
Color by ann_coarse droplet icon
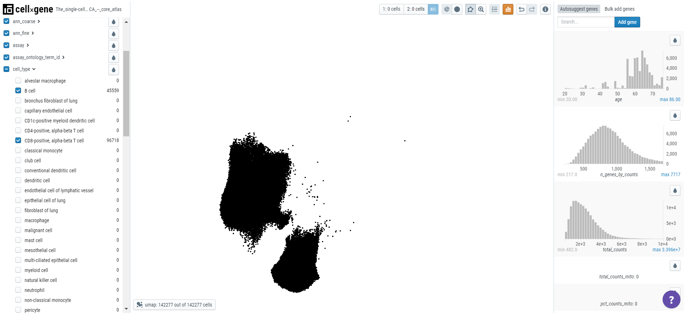[x=114, y=22]
